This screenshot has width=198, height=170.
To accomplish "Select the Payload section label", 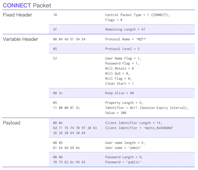I will [11, 123].
